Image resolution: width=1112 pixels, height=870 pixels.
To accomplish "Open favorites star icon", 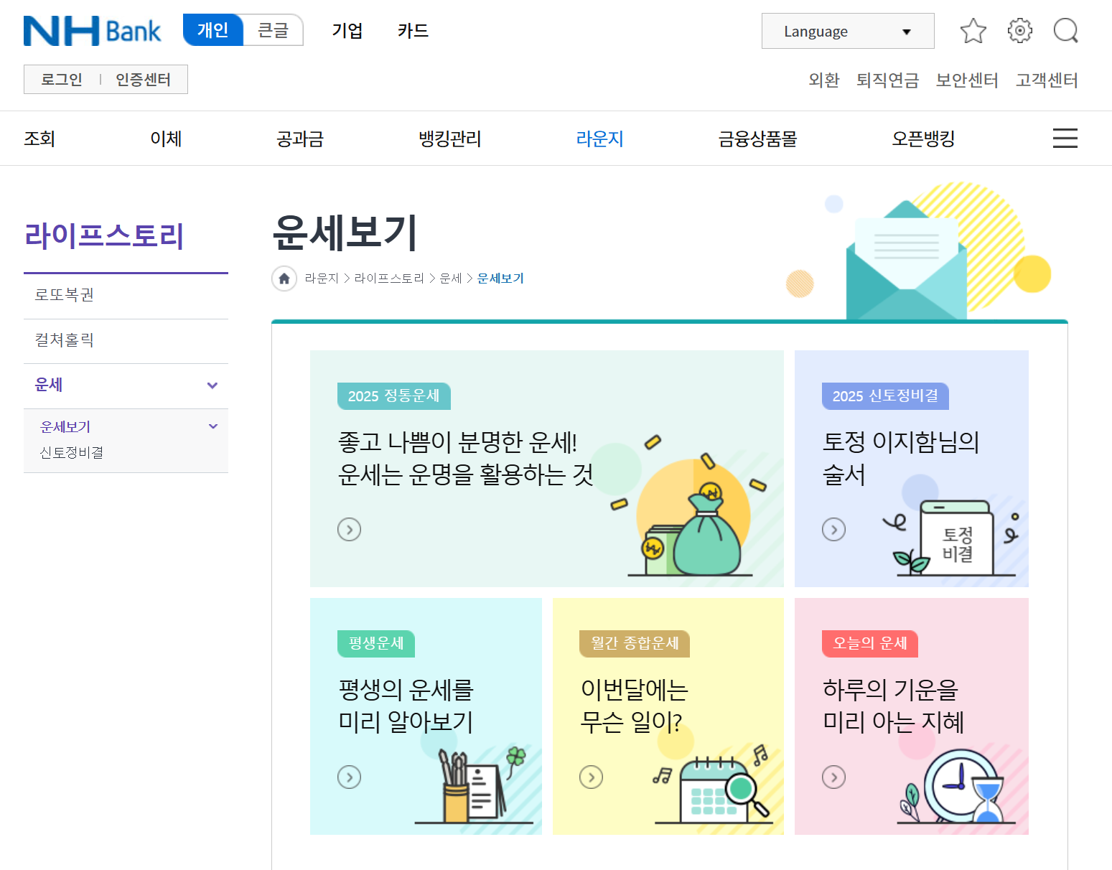I will [x=973, y=31].
